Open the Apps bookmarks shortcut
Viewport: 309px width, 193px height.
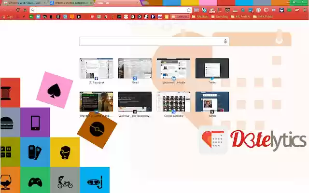pyautogui.click(x=8, y=17)
